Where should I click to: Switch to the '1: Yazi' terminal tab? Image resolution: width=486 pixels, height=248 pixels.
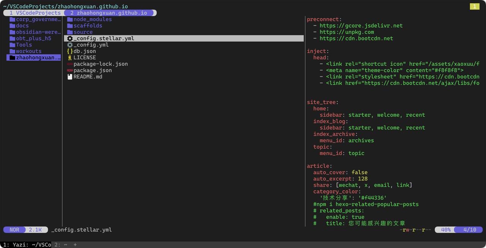pos(26,245)
